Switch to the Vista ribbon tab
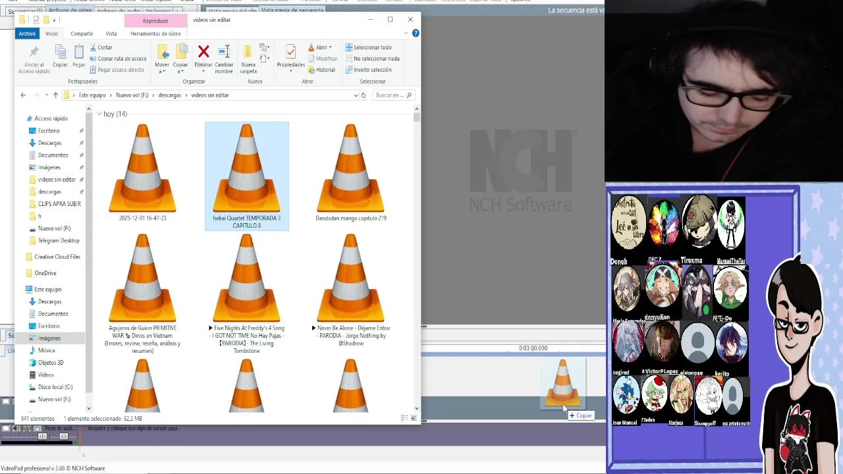Image resolution: width=843 pixels, height=474 pixels. click(x=111, y=34)
